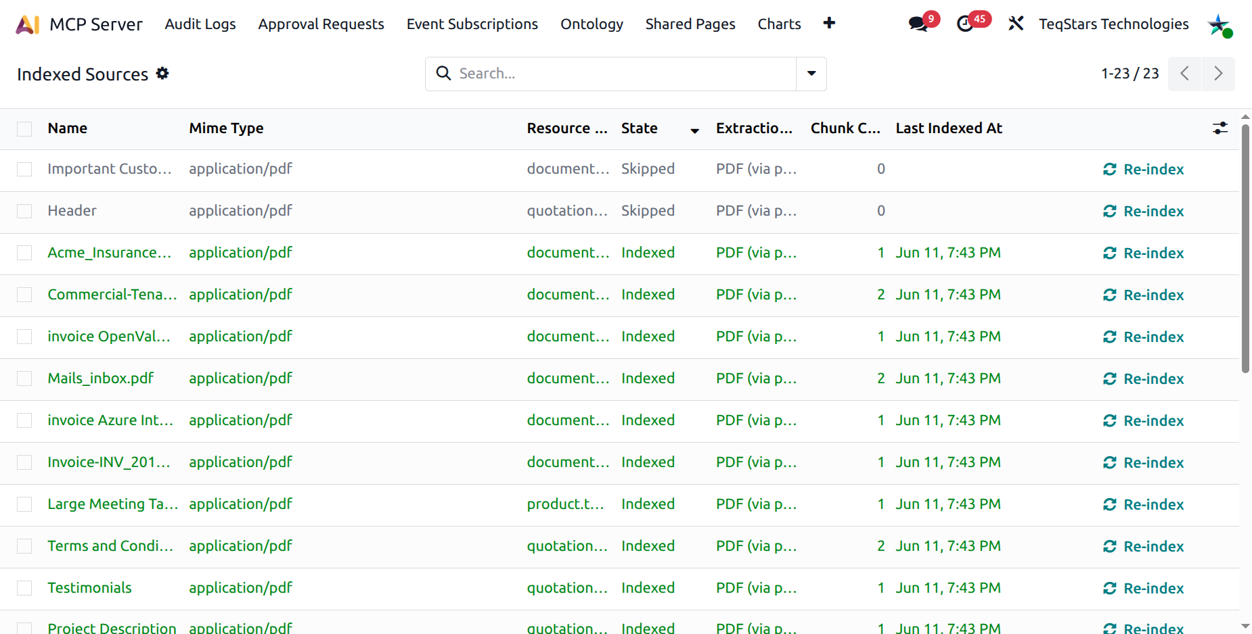1252x634 pixels.
Task: Open optional columns adjust settings icon
Action: (1220, 128)
